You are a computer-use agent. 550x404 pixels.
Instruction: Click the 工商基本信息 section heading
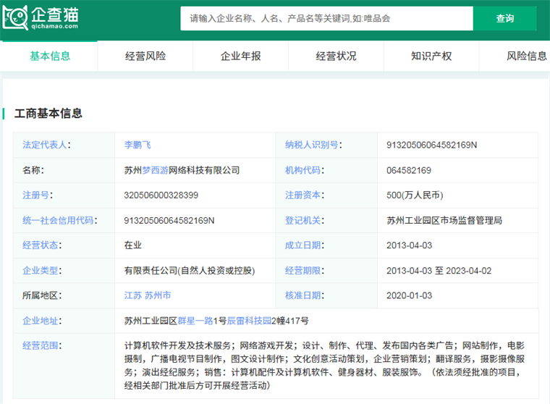48,114
